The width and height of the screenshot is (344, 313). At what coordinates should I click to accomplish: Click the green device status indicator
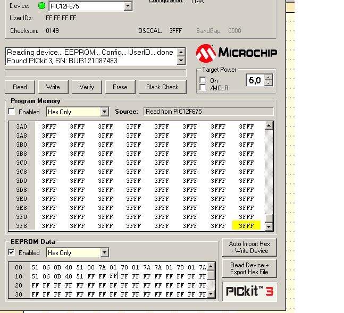click(41, 6)
